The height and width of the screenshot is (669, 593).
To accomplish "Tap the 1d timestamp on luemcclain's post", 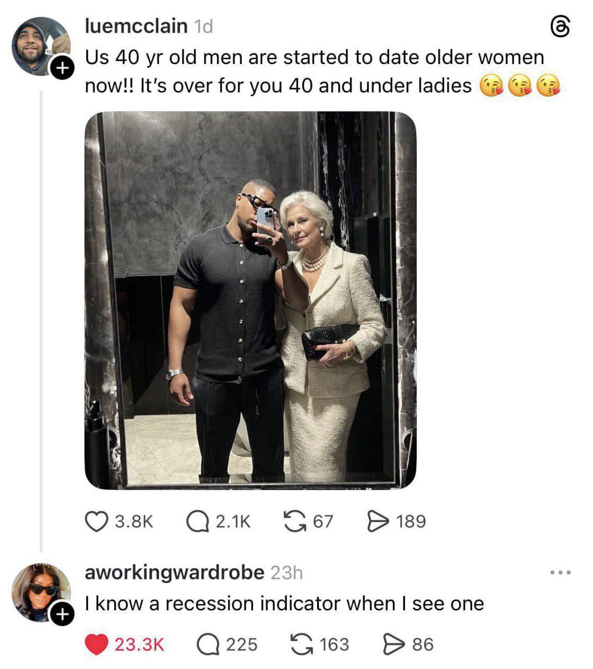I will 203,26.
